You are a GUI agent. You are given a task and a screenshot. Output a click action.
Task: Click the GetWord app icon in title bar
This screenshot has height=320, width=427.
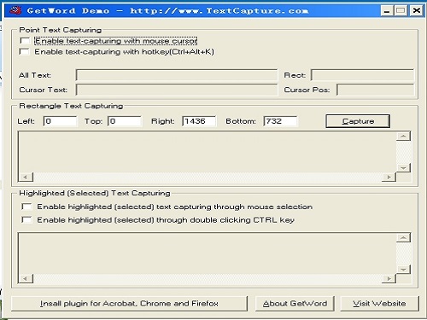15,10
